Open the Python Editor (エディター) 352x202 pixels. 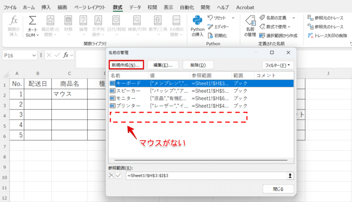click(x=218, y=27)
